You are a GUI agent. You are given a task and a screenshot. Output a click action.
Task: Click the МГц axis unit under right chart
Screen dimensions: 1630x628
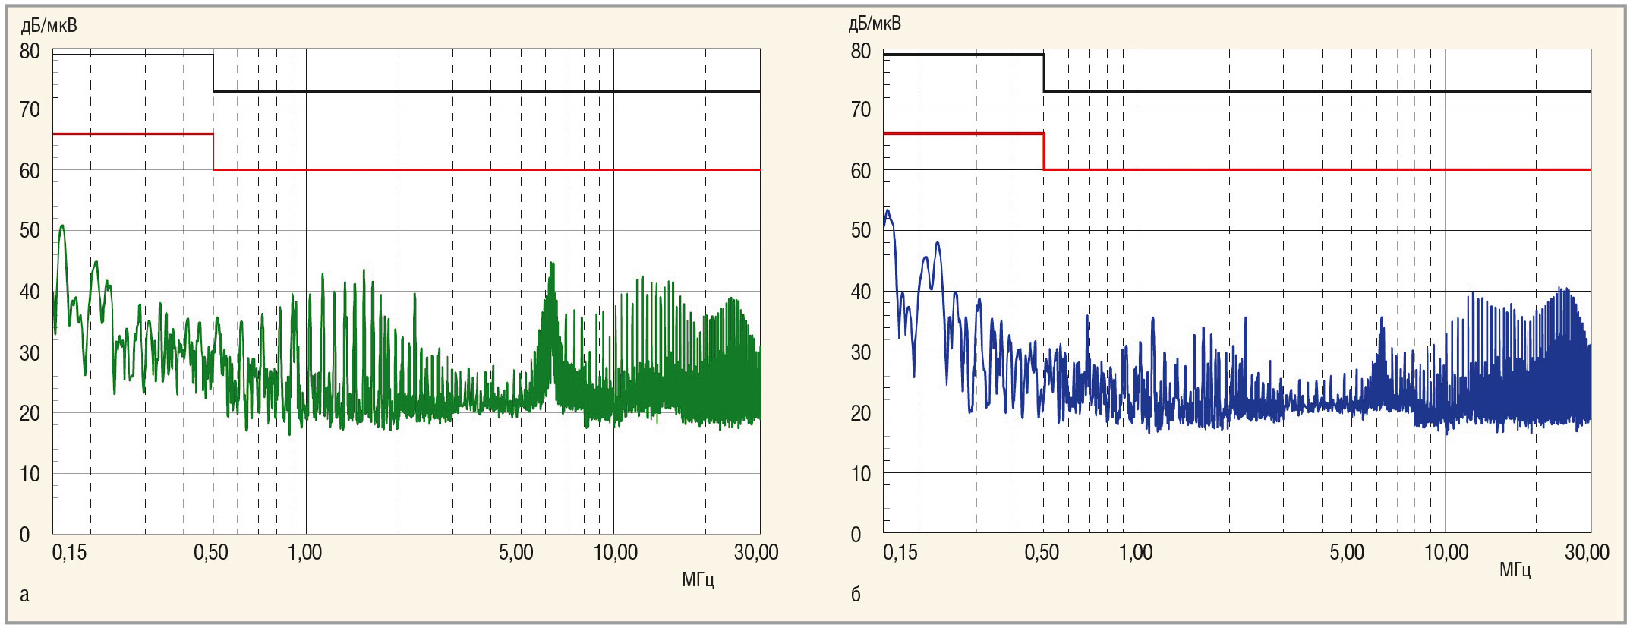1515,570
